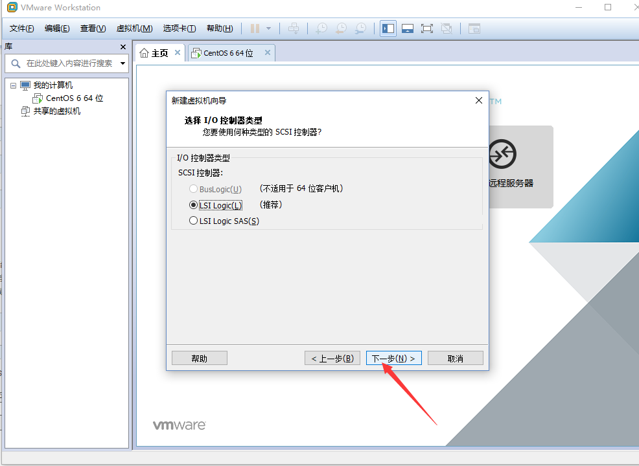Screen dimensions: 639x466
Task: Select the LSI Logic(L) radio button
Action: pyautogui.click(x=194, y=205)
